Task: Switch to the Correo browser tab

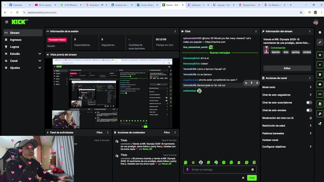Action: point(147,5)
